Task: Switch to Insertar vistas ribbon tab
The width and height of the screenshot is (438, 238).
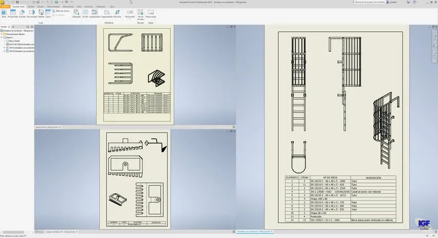Action: coord(18,7)
